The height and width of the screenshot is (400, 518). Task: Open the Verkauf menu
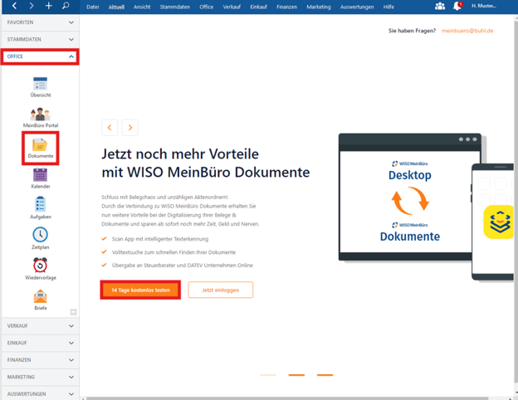pos(232,7)
